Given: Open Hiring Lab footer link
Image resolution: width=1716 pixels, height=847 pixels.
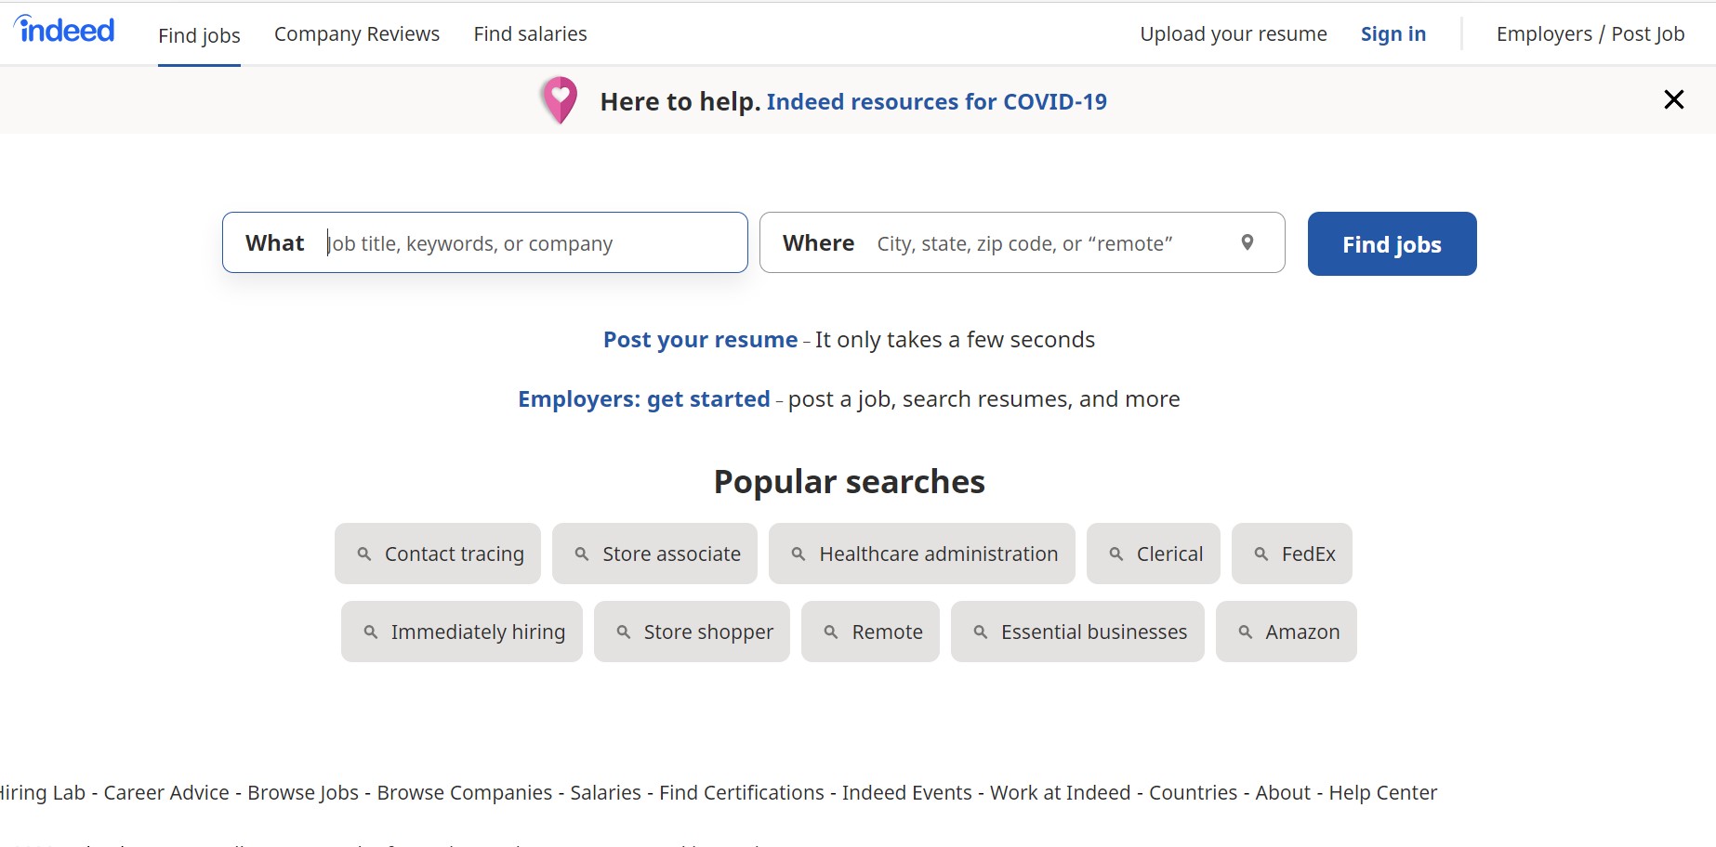Looking at the screenshot, I should (x=43, y=793).
